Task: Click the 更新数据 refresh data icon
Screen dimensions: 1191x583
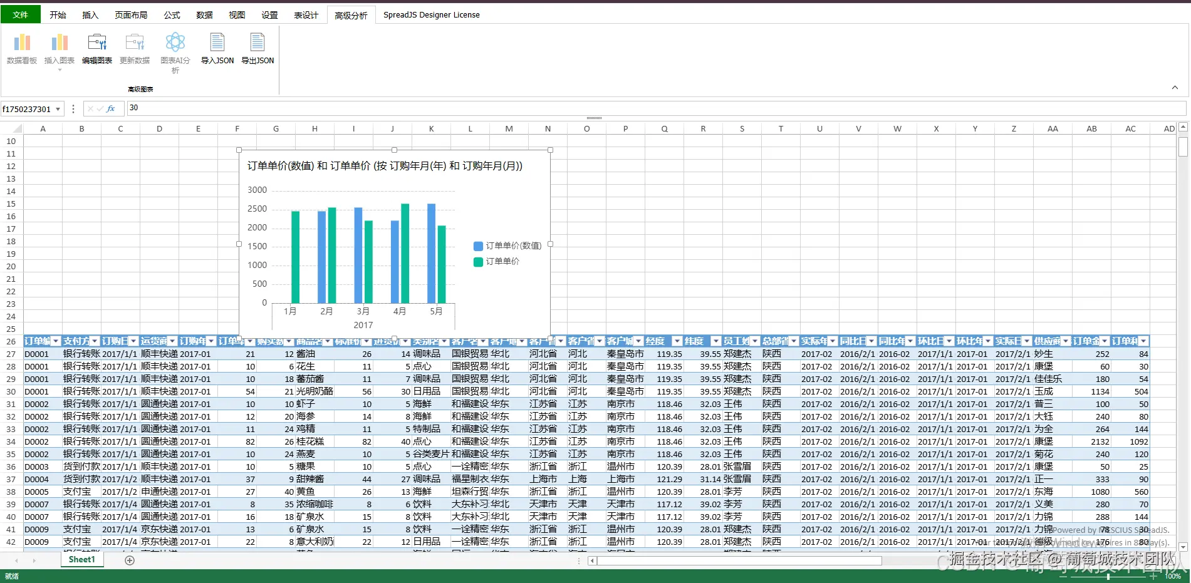Action: pyautogui.click(x=135, y=43)
